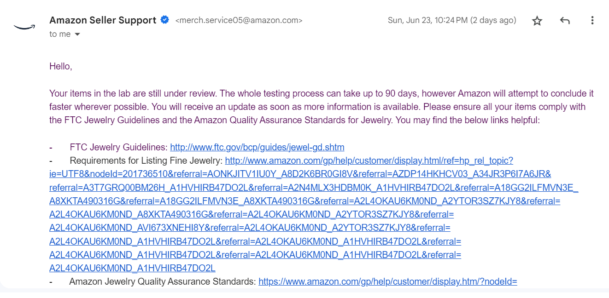Viewport: 609px width, 298px height.
Task: Open the Amazon Jewelry Quality Assurance Standards link
Action: [388, 281]
